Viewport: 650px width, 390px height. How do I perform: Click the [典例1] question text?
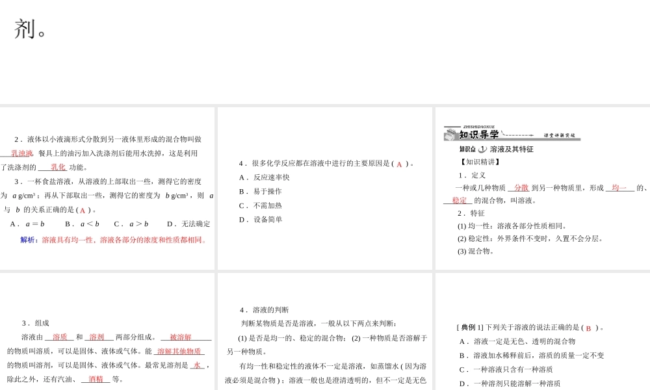[530, 328]
